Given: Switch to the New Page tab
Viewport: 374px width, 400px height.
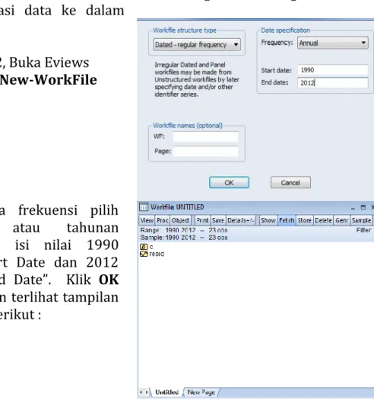Looking at the screenshot, I should pyautogui.click(x=201, y=392).
